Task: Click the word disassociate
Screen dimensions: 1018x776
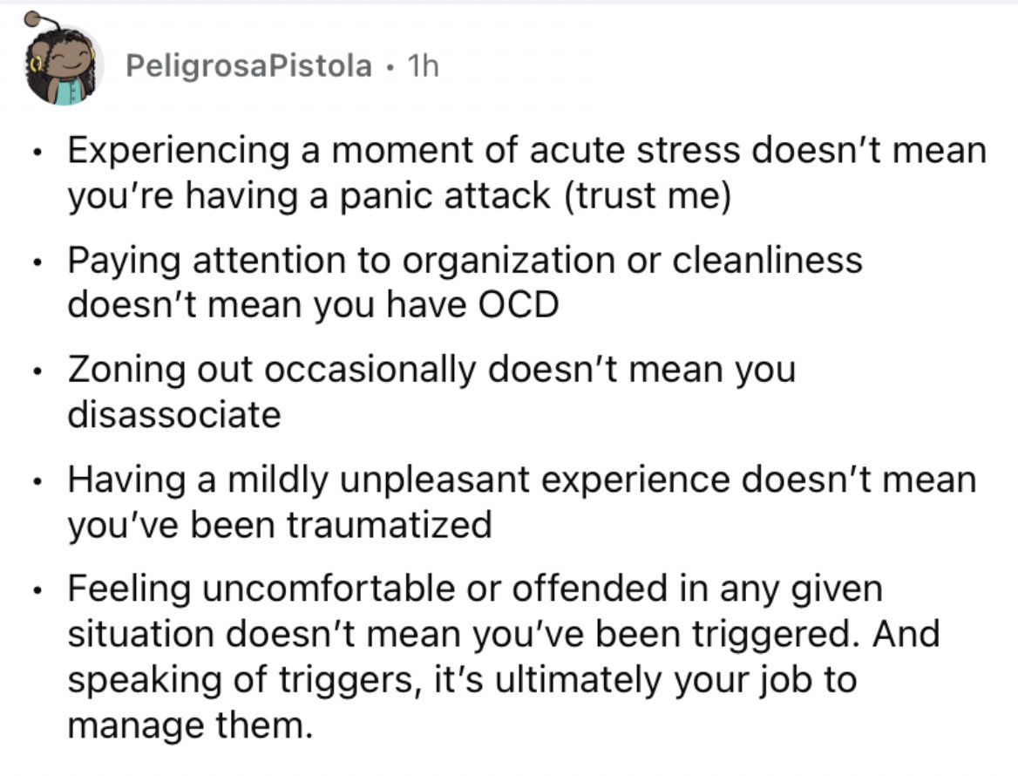Action: (x=174, y=414)
